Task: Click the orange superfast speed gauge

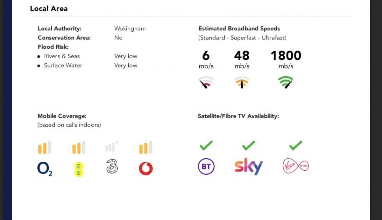Action: 242,82
